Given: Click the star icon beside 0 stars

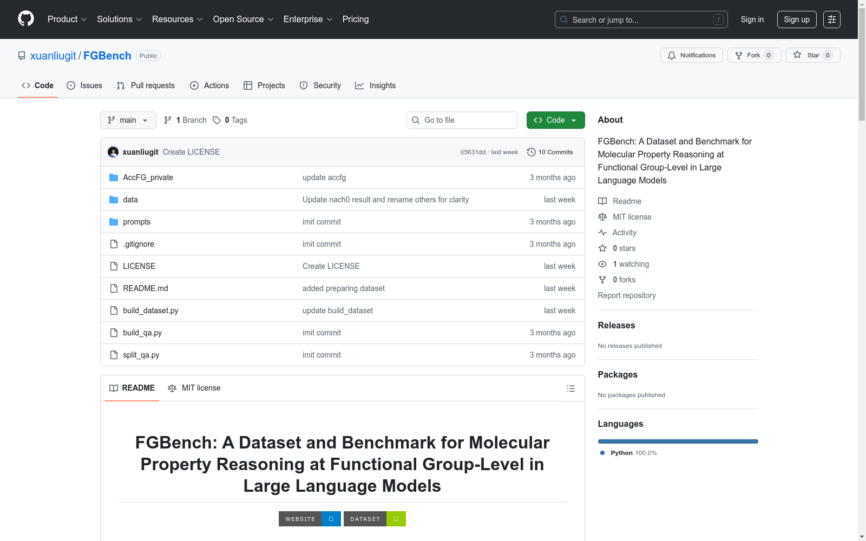Looking at the screenshot, I should pyautogui.click(x=602, y=248).
